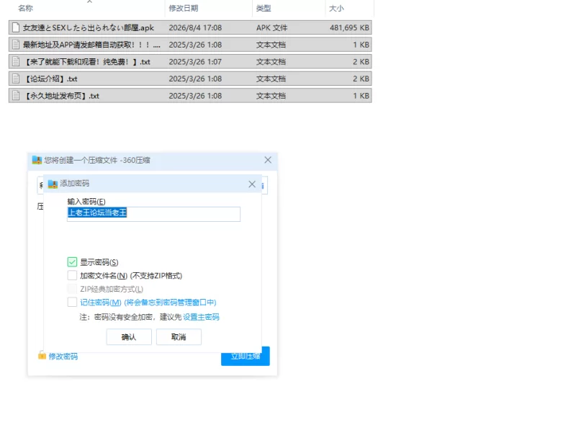
Task: Click 立即压缩 blue button
Action: coord(246,357)
